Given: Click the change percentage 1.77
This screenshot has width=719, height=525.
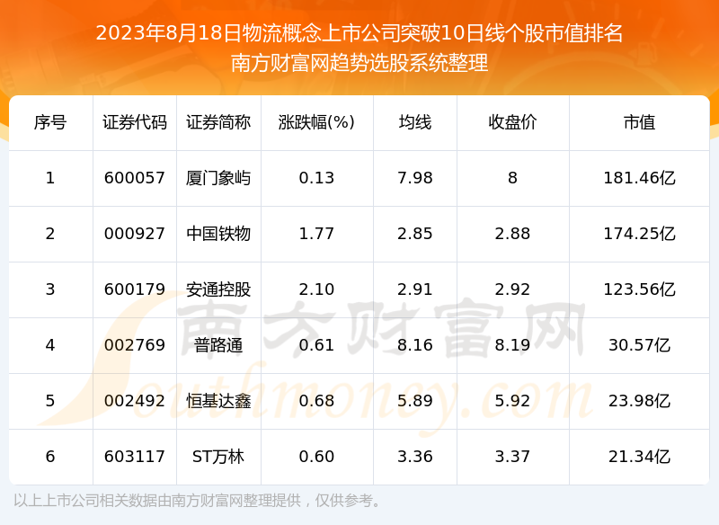Looking at the screenshot, I should 316,234.
